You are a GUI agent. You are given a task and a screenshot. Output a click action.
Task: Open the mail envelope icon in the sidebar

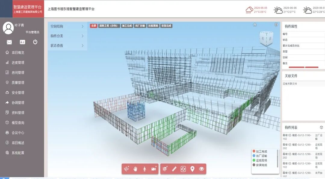tap(9, 42)
